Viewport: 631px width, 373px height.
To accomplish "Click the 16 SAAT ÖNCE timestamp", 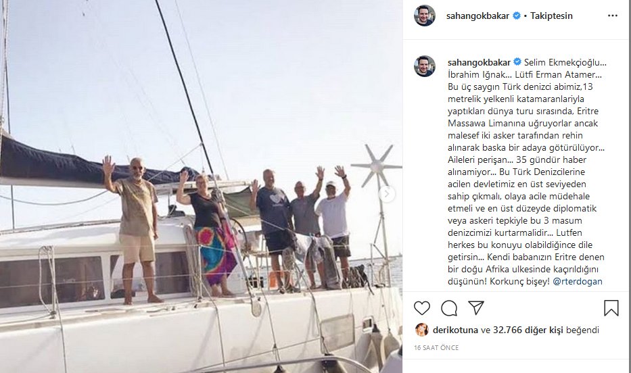I will 436,348.
